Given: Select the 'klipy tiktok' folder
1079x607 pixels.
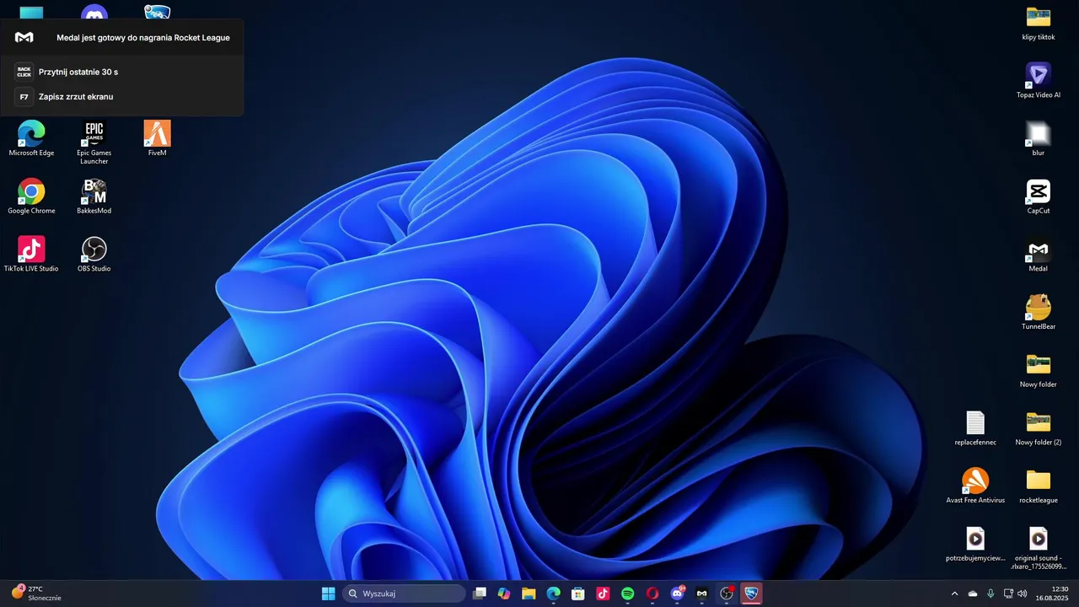Looking at the screenshot, I should coord(1039,24).
